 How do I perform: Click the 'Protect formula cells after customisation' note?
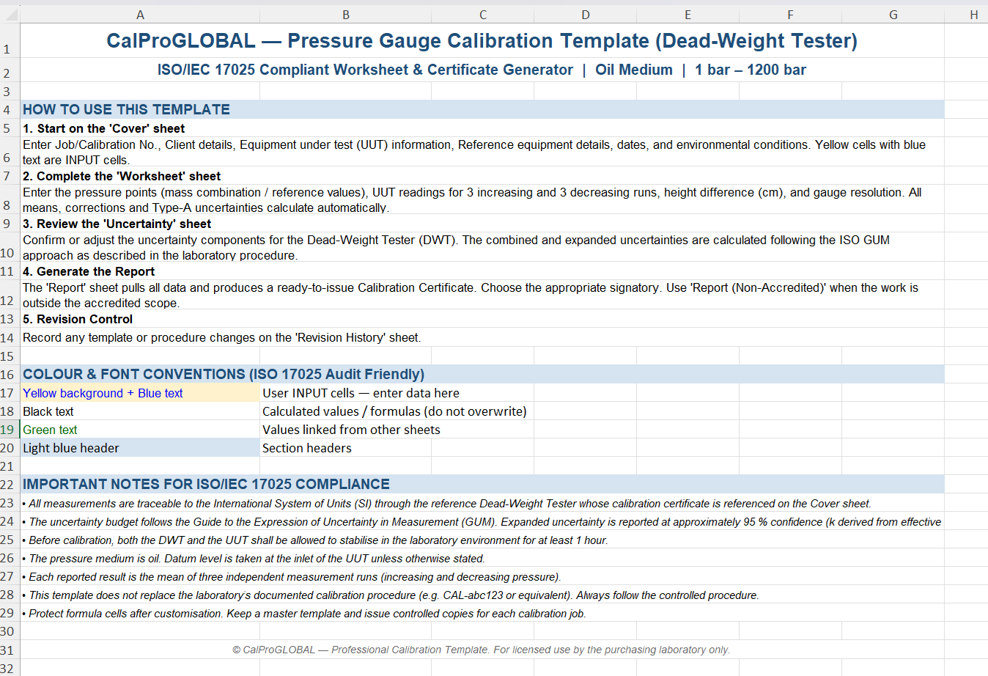pos(482,613)
